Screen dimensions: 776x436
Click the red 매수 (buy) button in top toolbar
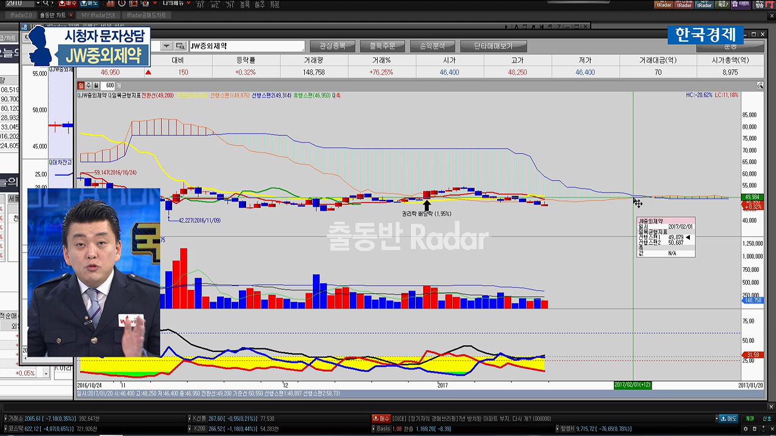[x=69, y=4]
